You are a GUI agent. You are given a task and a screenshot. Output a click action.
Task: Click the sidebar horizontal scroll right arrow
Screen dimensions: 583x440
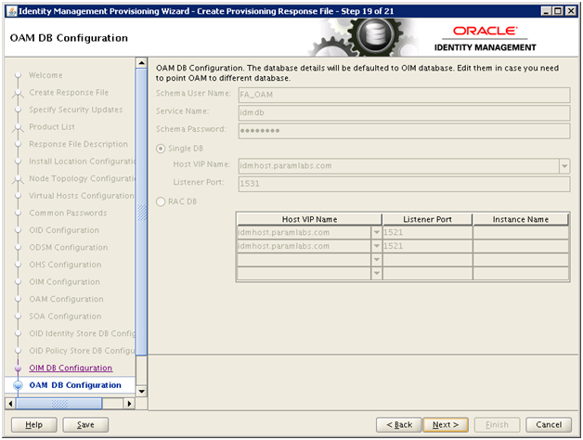pyautogui.click(x=129, y=404)
